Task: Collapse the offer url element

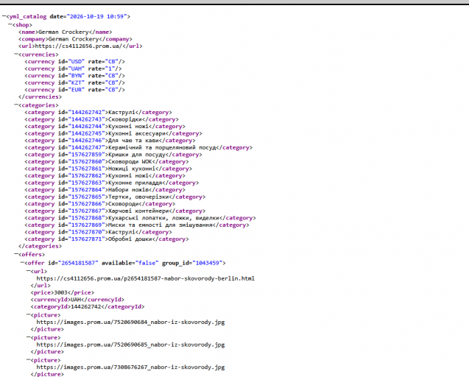Action: (x=28, y=271)
